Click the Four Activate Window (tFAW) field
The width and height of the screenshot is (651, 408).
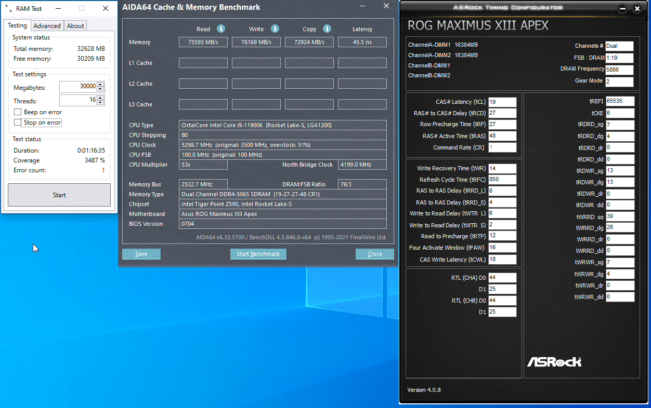pyautogui.click(x=502, y=248)
